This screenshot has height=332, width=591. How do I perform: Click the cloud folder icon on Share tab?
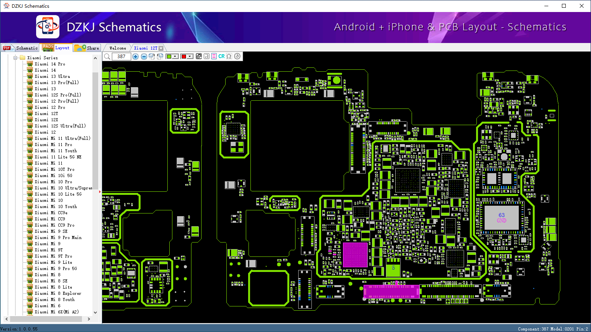coord(80,48)
